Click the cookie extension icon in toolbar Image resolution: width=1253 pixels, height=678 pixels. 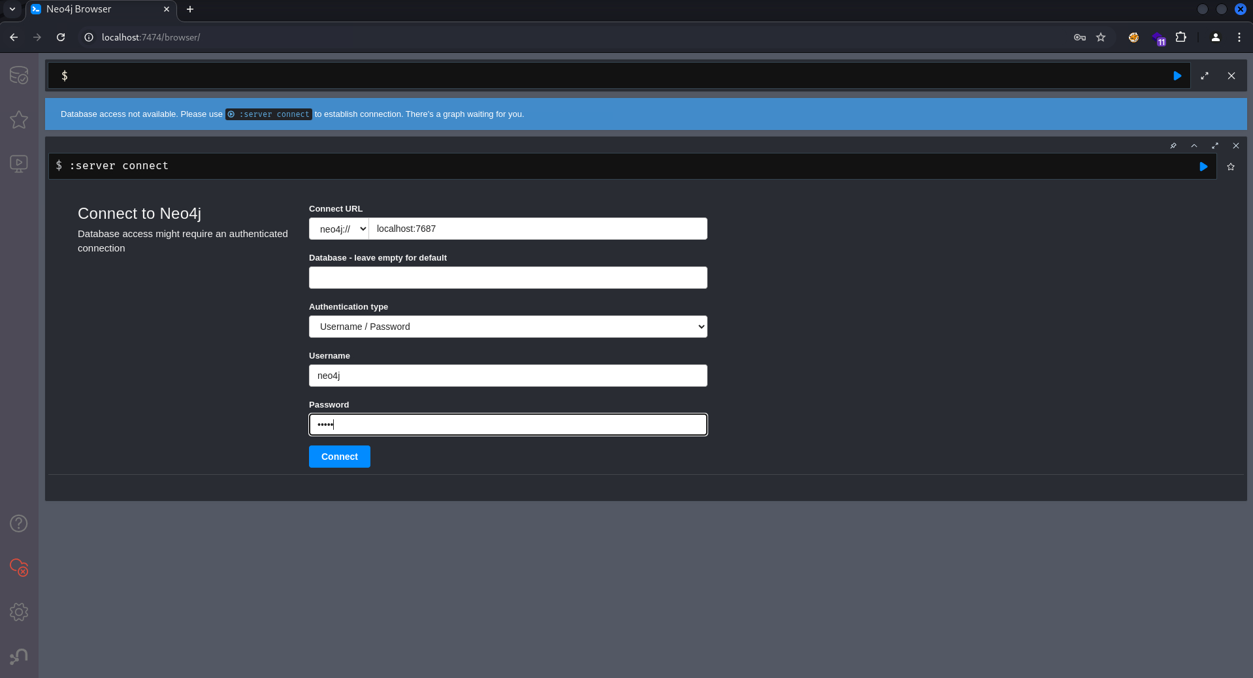1133,37
